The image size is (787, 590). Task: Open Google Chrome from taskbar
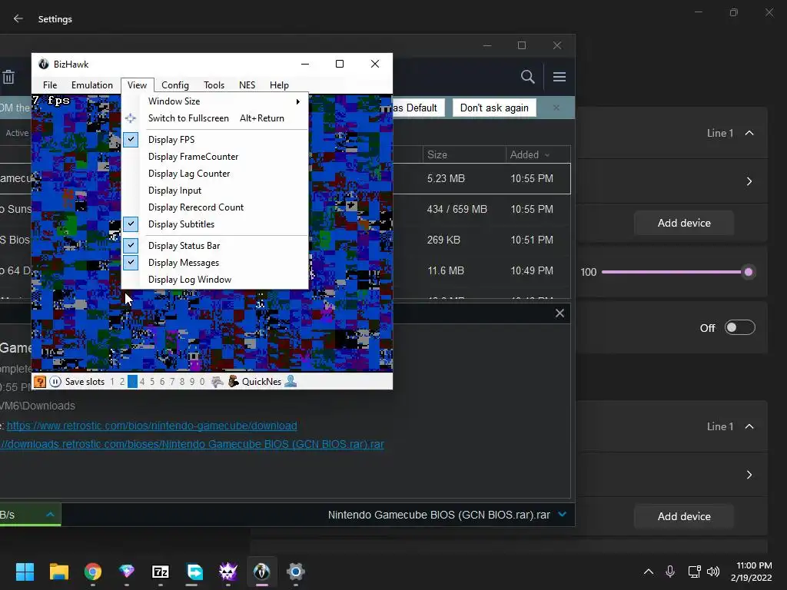93,572
